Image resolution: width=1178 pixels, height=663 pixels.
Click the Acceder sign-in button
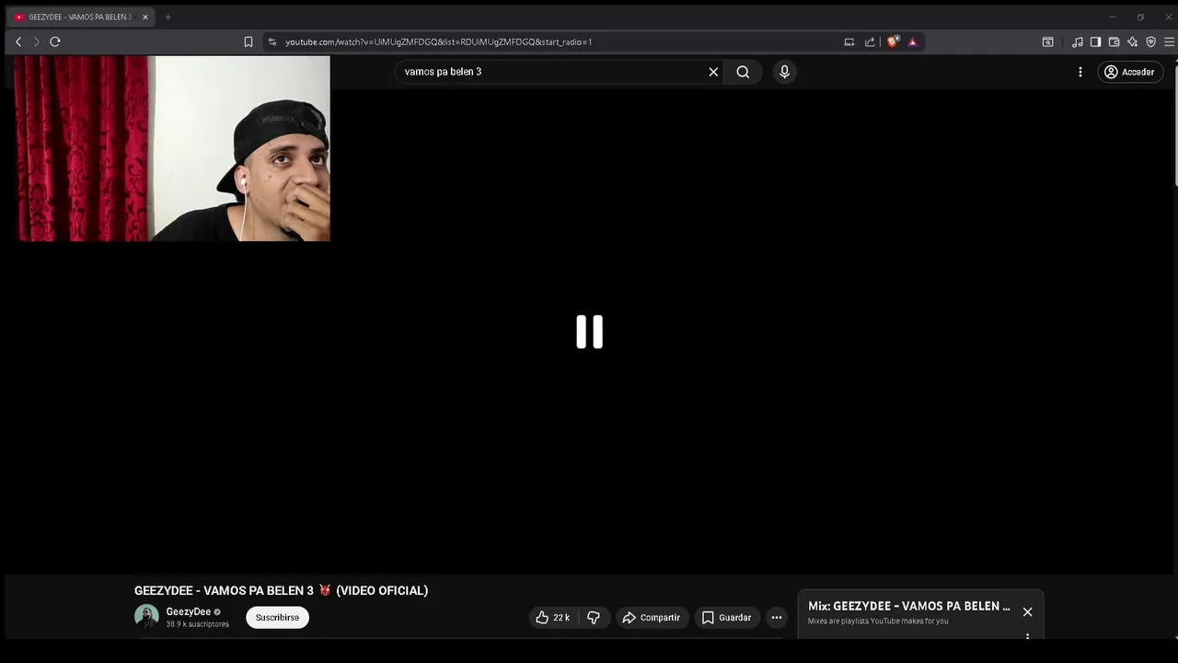[x=1130, y=72]
